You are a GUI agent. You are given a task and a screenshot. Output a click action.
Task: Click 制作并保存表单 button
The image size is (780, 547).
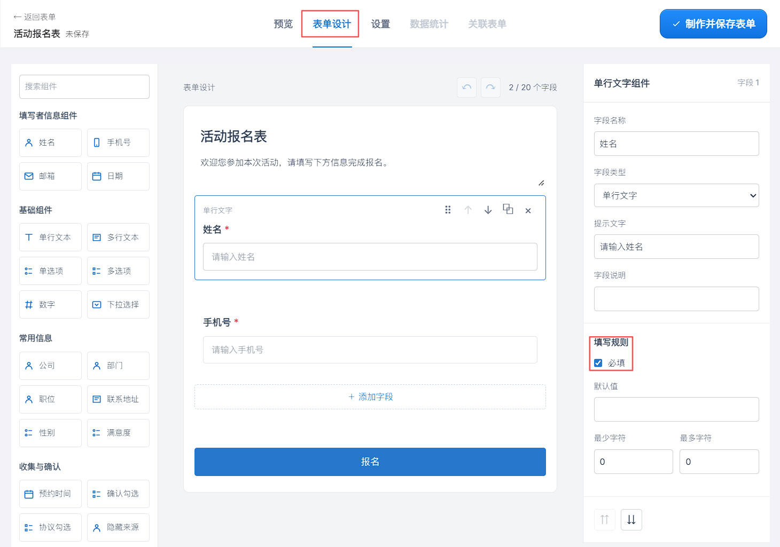(x=713, y=24)
